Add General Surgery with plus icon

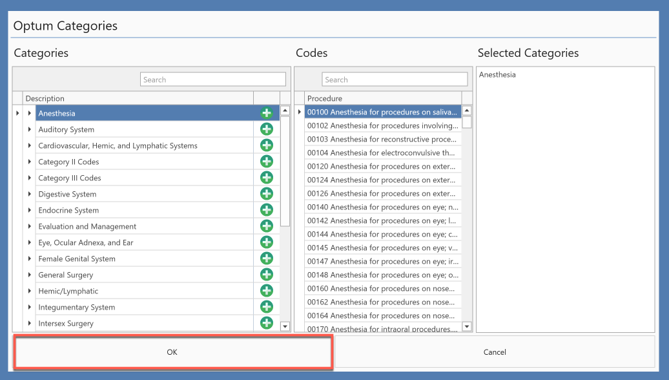pos(267,275)
